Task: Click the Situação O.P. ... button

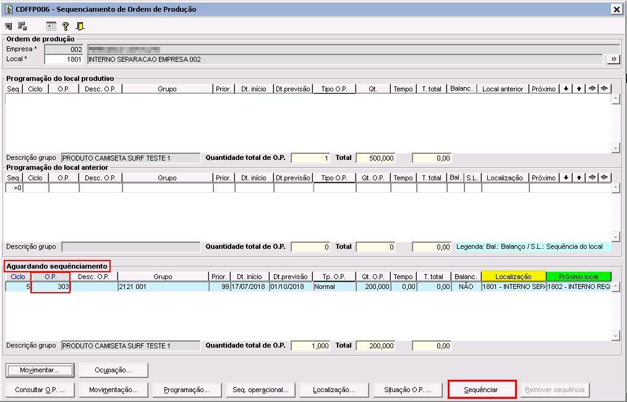Action: (408, 390)
